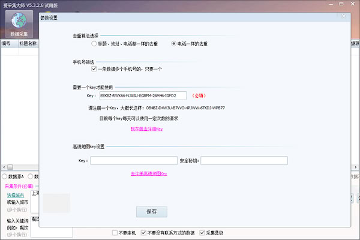Toggle the 采集县级 checkbox
This screenshot has height=240, width=360.
tap(202, 233)
